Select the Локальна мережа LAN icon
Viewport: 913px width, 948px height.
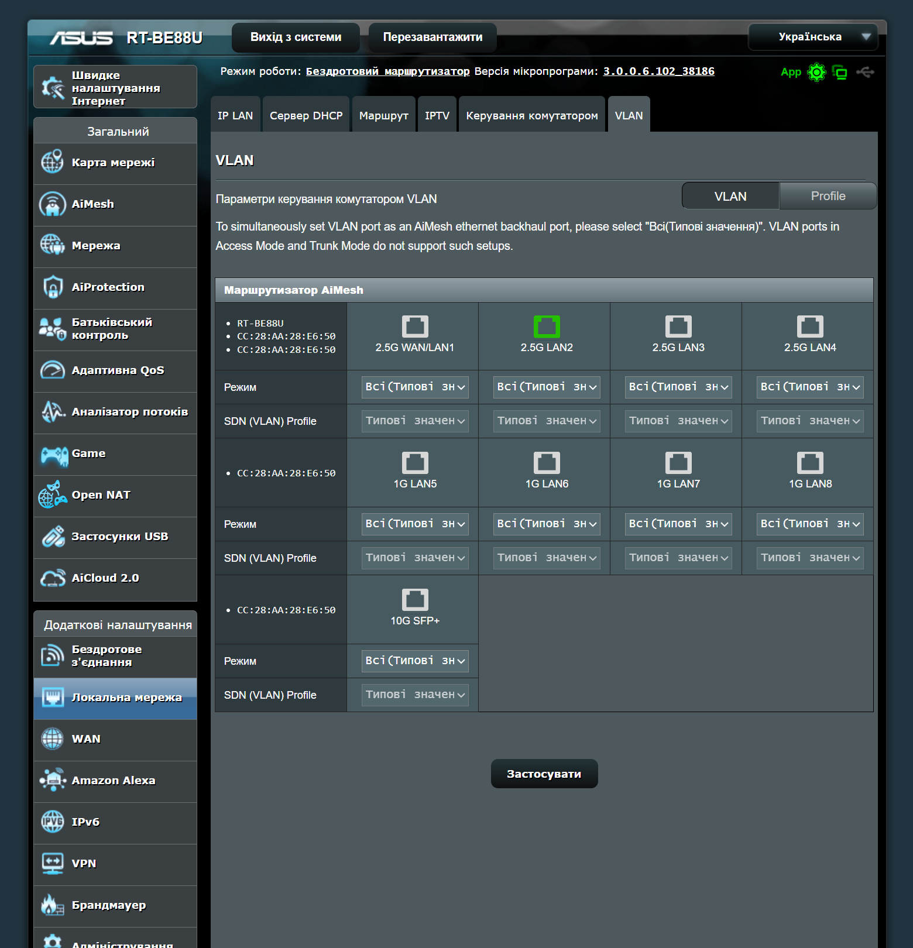tap(53, 697)
